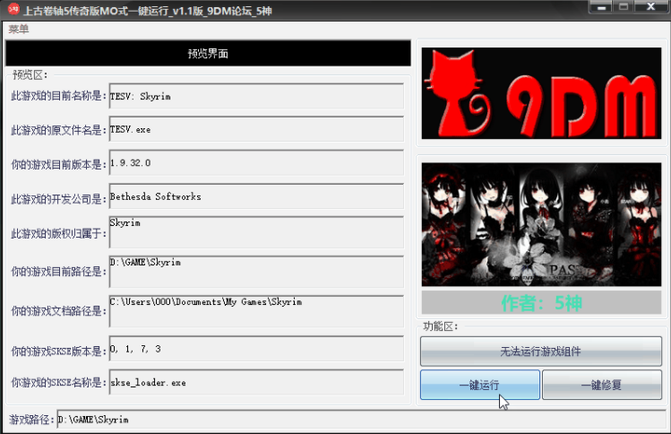
Task: Click the 9DM red cat logo banner
Action: pos(541,93)
